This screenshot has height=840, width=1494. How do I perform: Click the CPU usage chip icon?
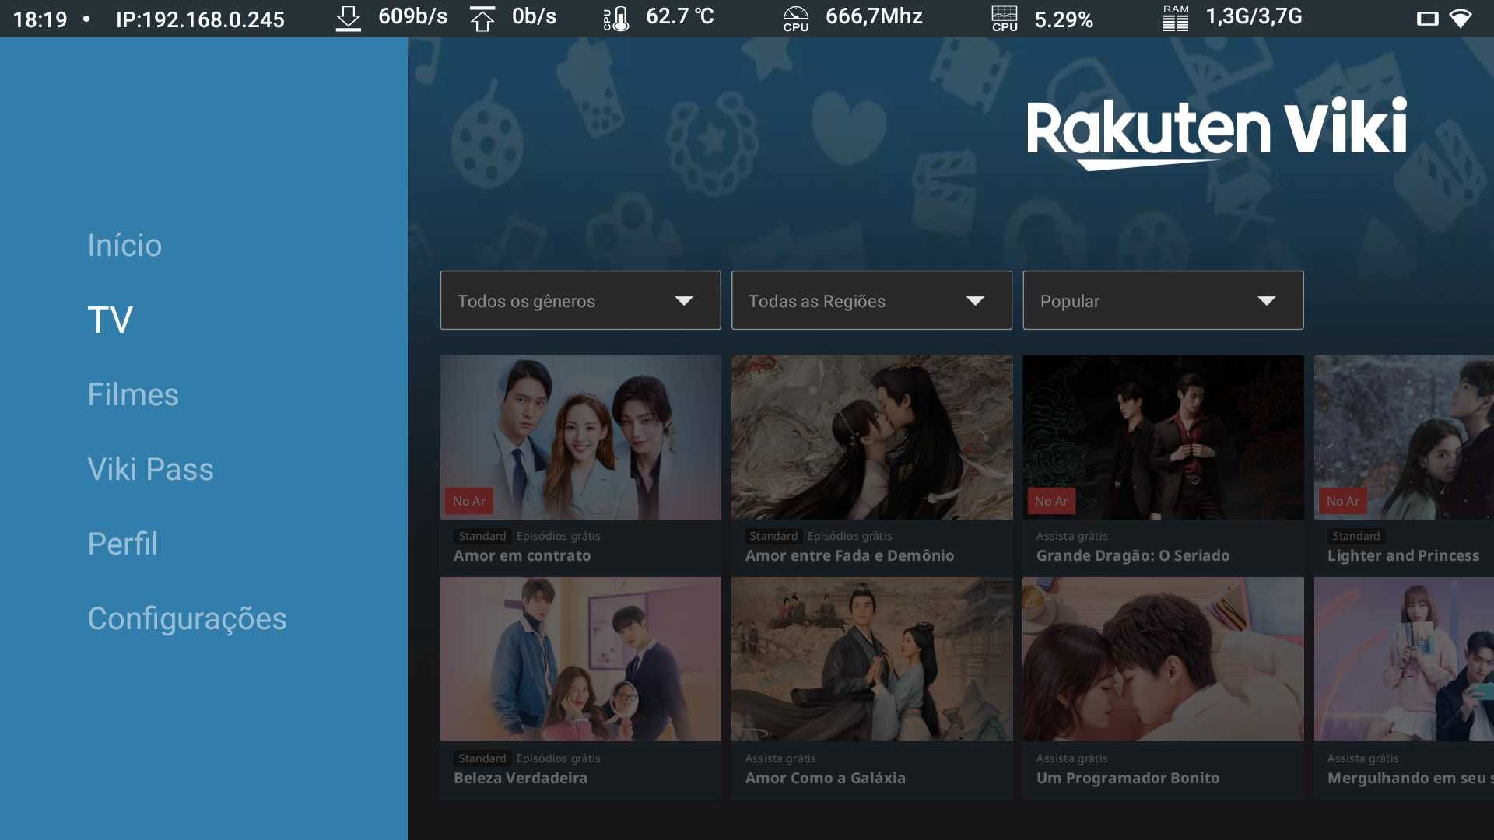1004,18
